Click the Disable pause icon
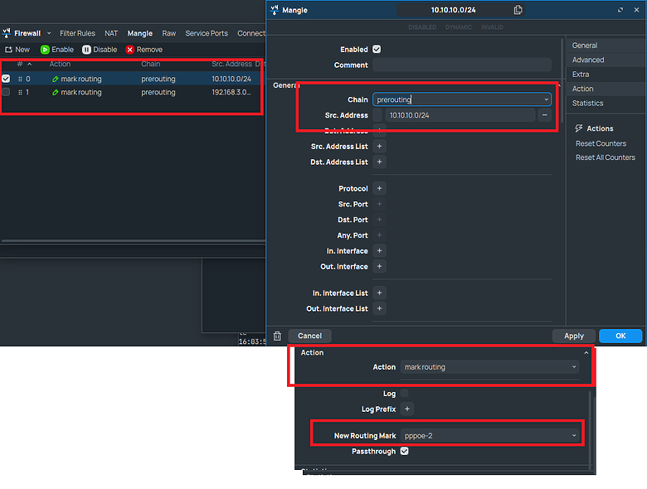The width and height of the screenshot is (647, 489). (x=86, y=50)
